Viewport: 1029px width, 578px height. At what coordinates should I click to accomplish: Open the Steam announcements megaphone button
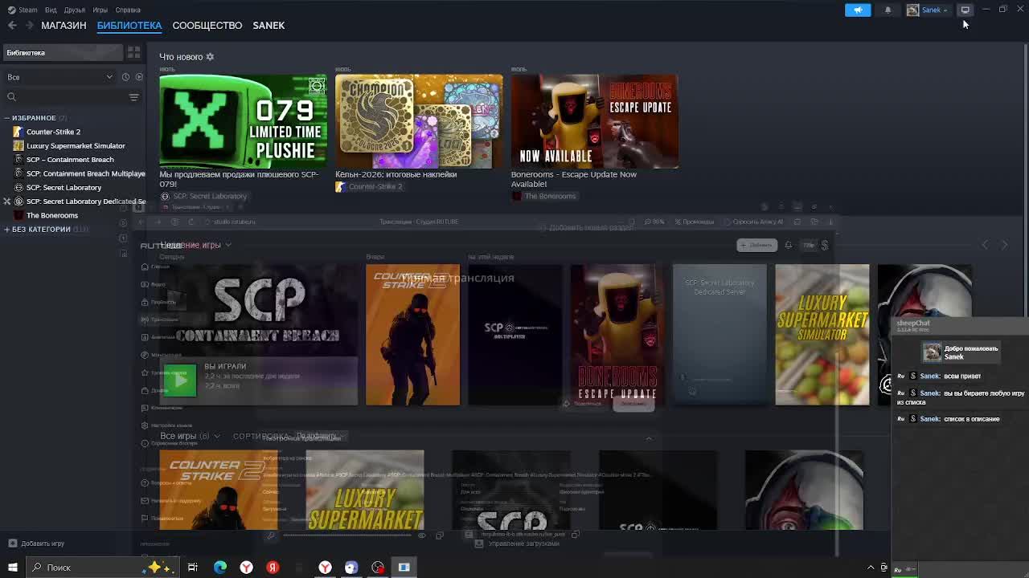(858, 10)
